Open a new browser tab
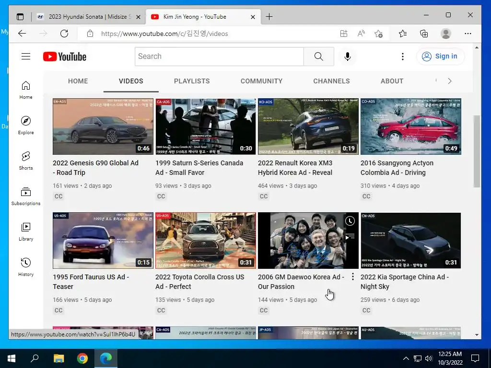 point(269,17)
